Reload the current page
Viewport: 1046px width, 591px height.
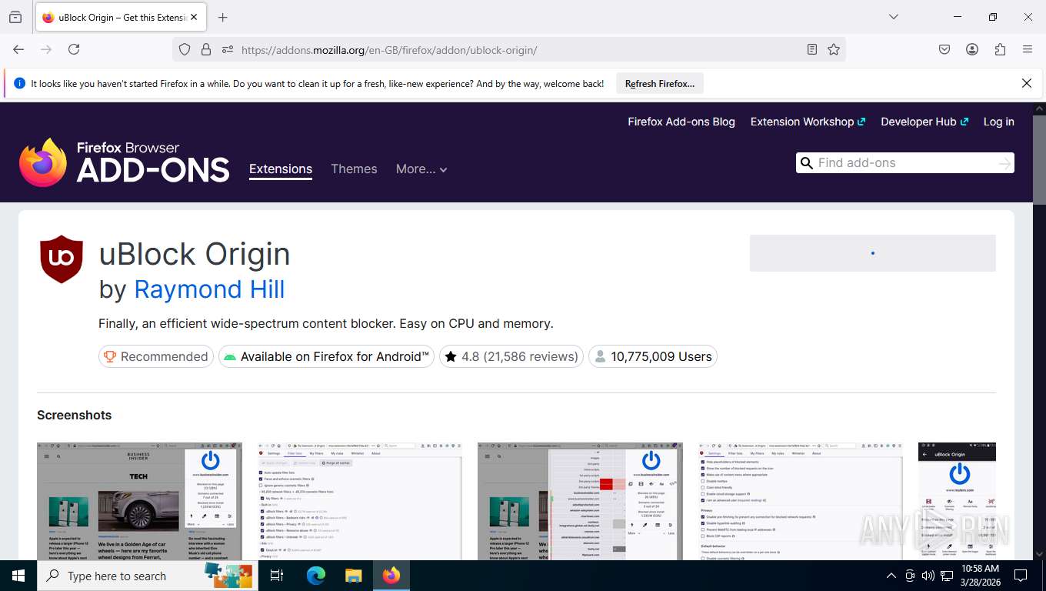click(74, 49)
